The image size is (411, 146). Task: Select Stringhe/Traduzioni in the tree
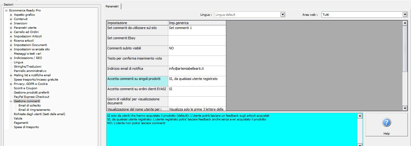pyautogui.click(x=27, y=67)
